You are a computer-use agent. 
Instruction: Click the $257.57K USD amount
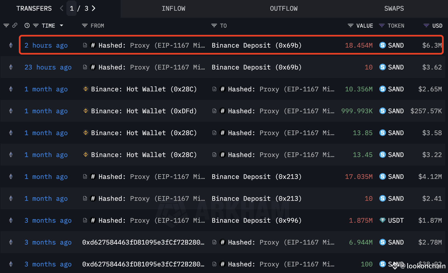coord(426,111)
